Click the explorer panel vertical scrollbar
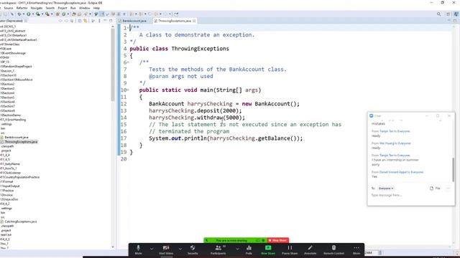This screenshot has width=460, height=258. pyautogui.click(x=113, y=64)
